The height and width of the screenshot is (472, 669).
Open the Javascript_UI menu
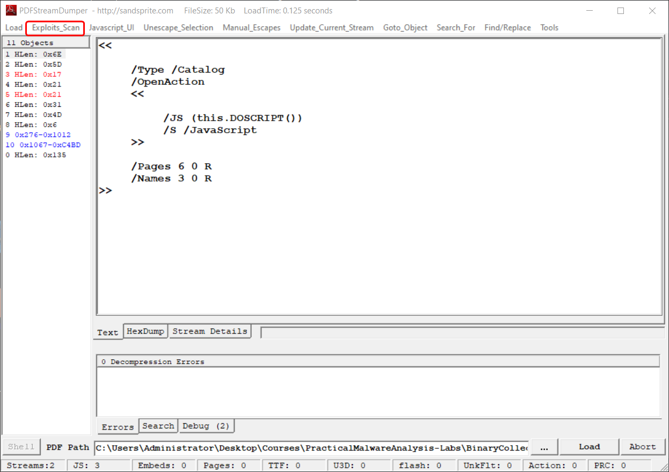coord(111,27)
